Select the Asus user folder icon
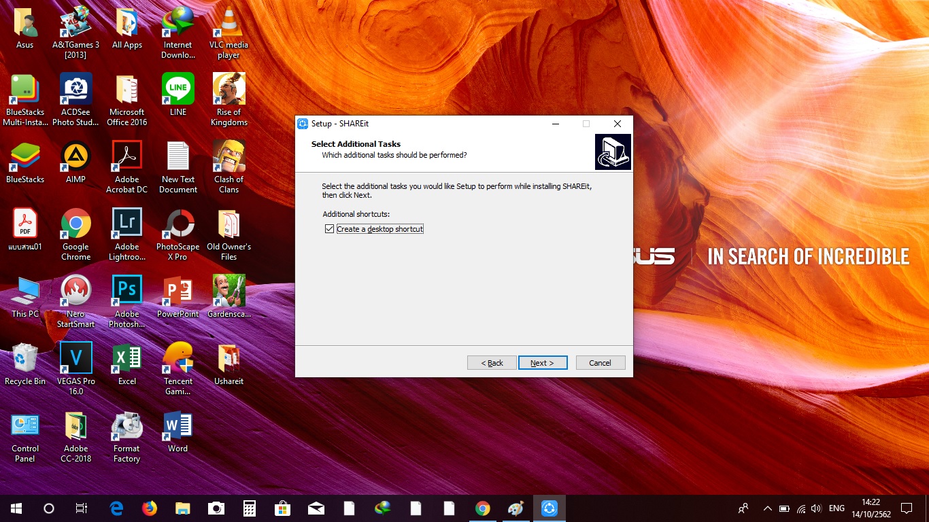 pos(25,29)
